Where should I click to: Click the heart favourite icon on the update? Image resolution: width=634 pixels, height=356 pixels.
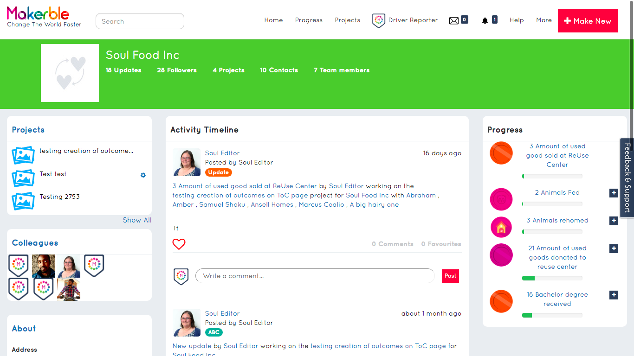[x=179, y=244]
